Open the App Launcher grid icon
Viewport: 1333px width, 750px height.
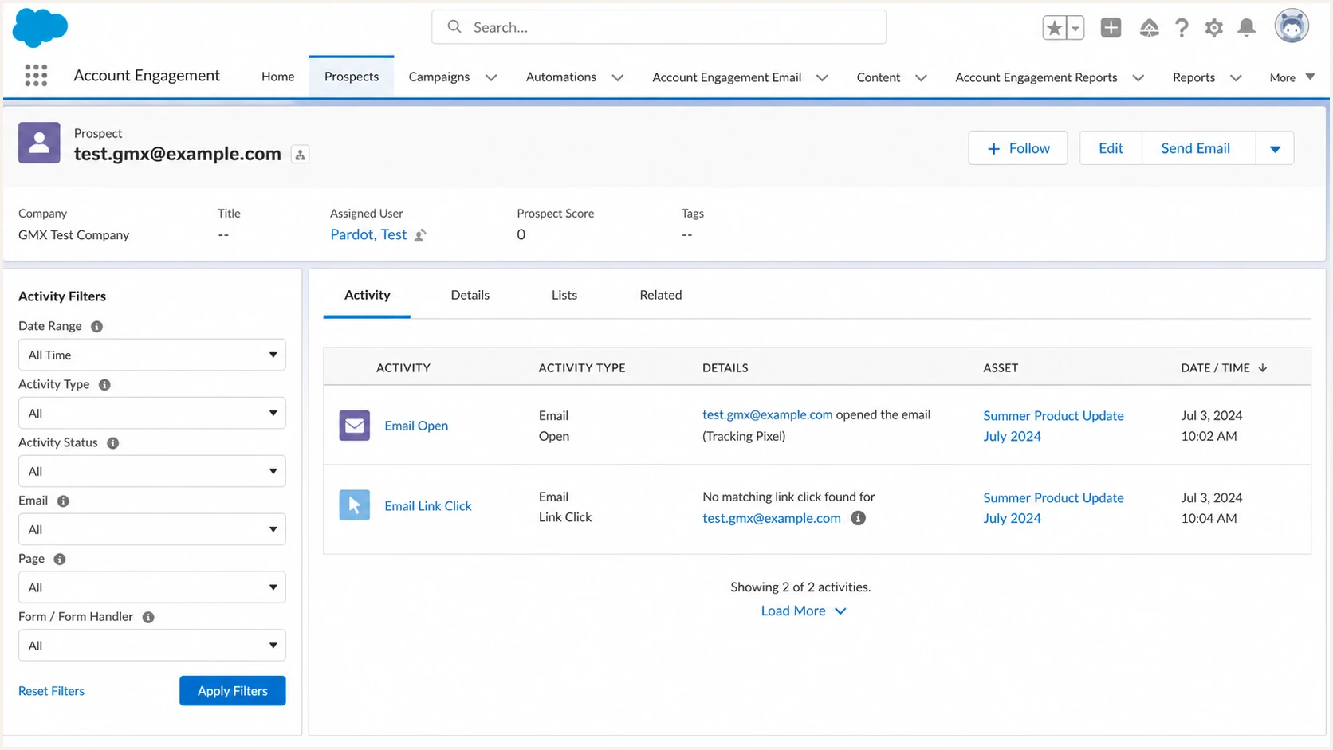[36, 76]
